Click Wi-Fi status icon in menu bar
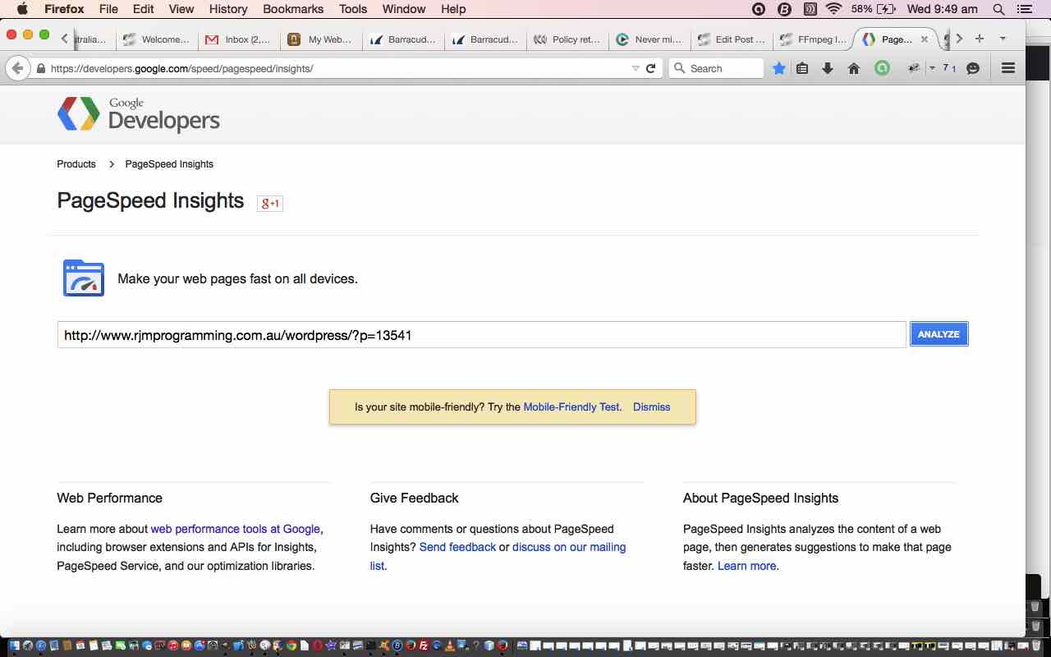1051x657 pixels. point(834,9)
